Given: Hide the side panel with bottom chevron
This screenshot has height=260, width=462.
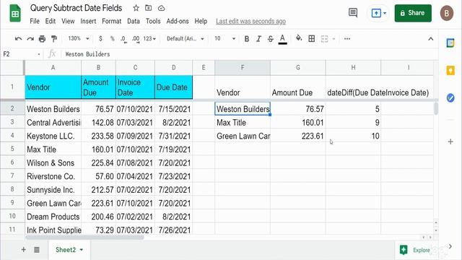Looking at the screenshot, I should [450, 246].
